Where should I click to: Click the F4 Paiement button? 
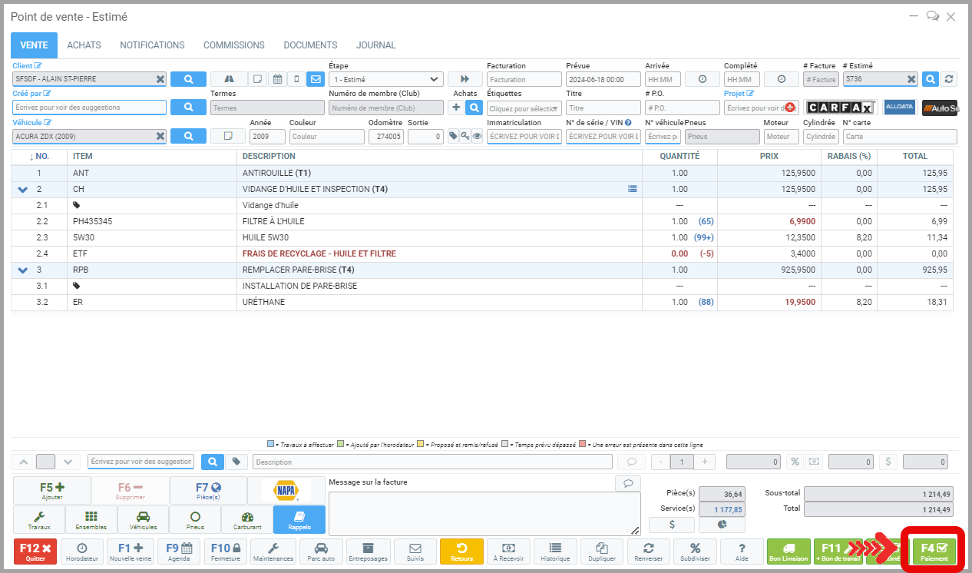[934, 551]
